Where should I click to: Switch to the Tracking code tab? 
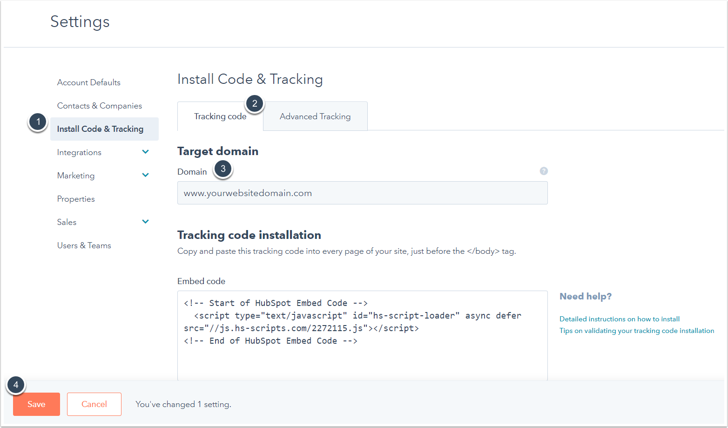220,116
